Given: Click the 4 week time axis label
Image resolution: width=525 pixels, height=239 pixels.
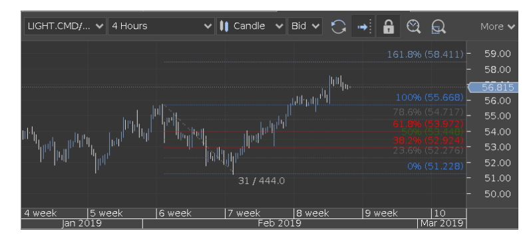Looking at the screenshot, I should [40, 213].
